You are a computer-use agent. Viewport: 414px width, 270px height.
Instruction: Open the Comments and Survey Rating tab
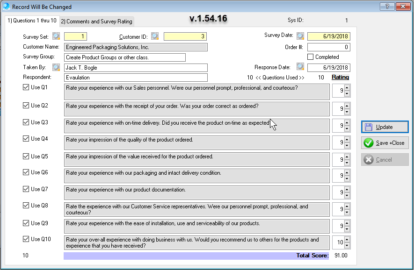coord(97,21)
